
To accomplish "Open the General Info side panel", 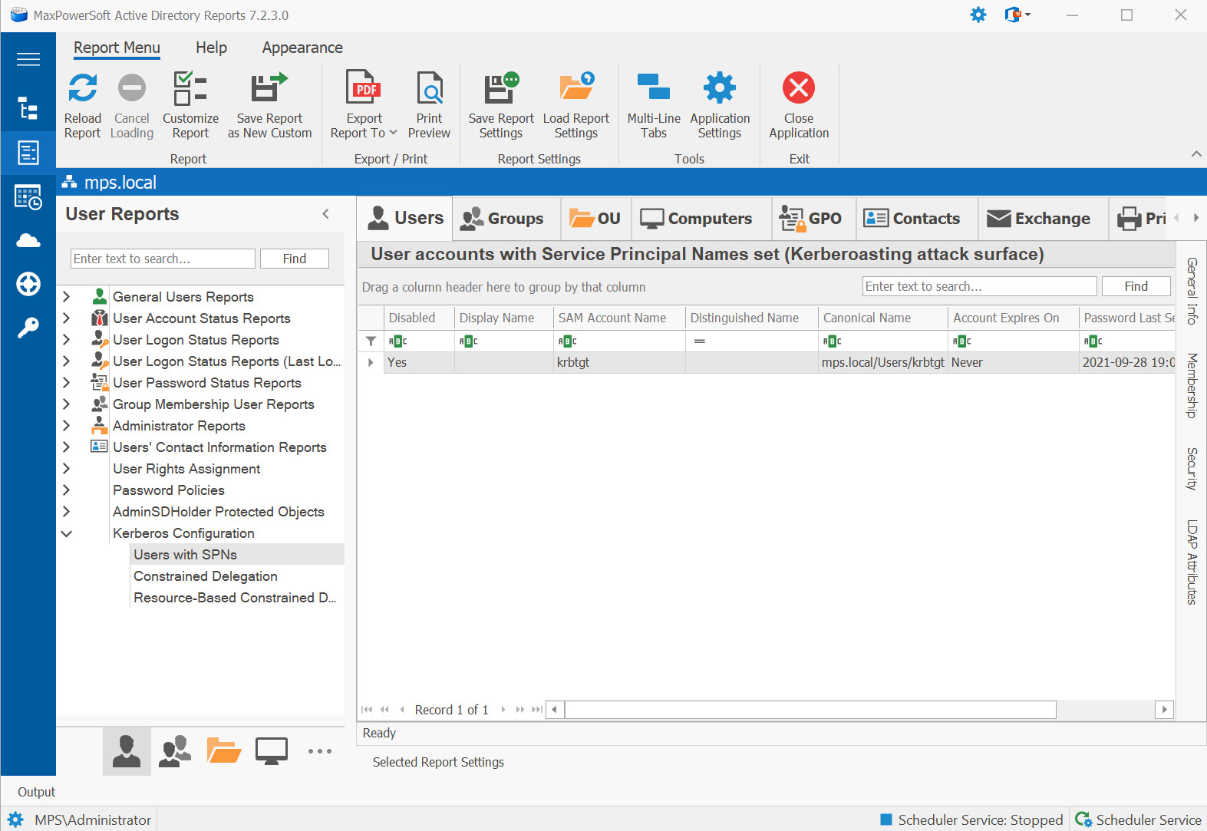I will tap(1192, 291).
